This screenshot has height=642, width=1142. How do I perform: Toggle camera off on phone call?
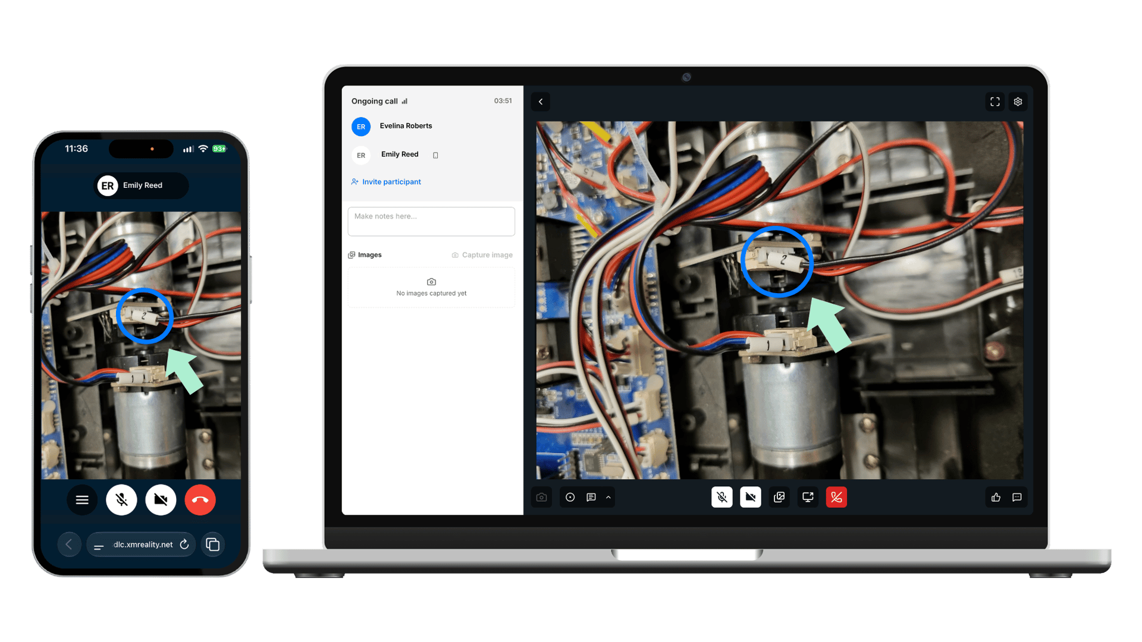[x=161, y=500]
